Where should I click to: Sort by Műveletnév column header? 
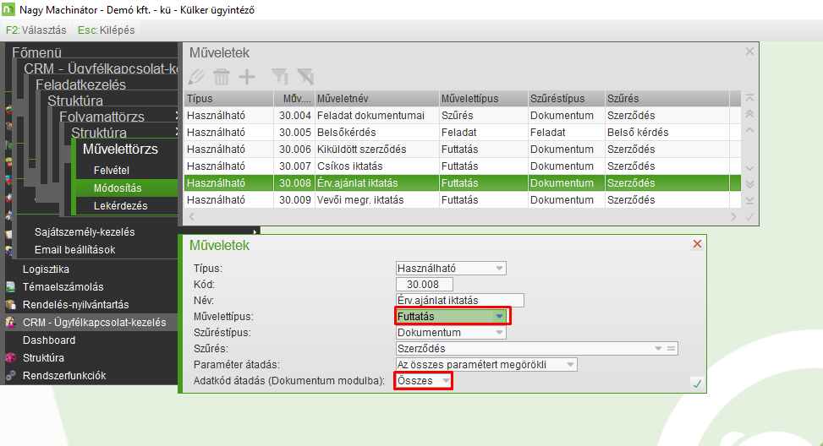[377, 99]
